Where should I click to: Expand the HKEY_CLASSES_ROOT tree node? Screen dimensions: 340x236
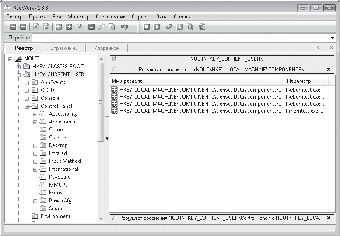(x=19, y=67)
